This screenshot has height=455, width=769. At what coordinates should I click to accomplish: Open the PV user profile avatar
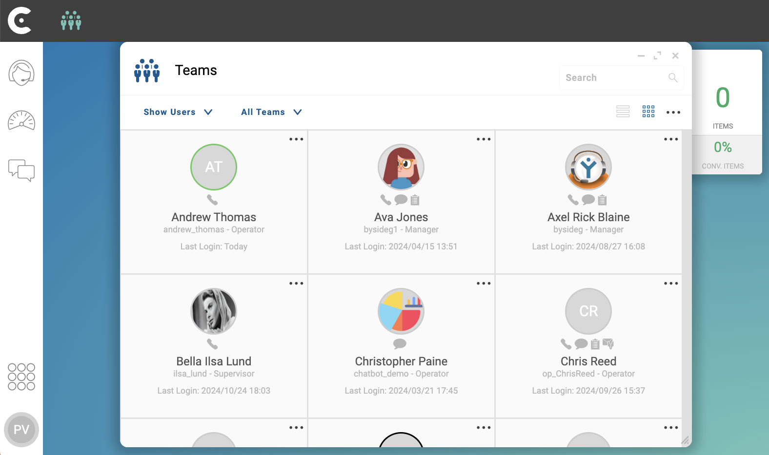21,430
